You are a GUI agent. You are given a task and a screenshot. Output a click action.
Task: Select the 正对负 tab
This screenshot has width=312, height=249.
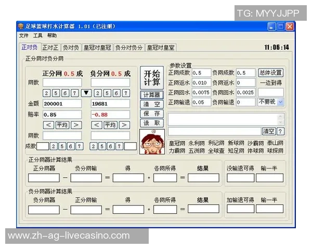[30, 47]
